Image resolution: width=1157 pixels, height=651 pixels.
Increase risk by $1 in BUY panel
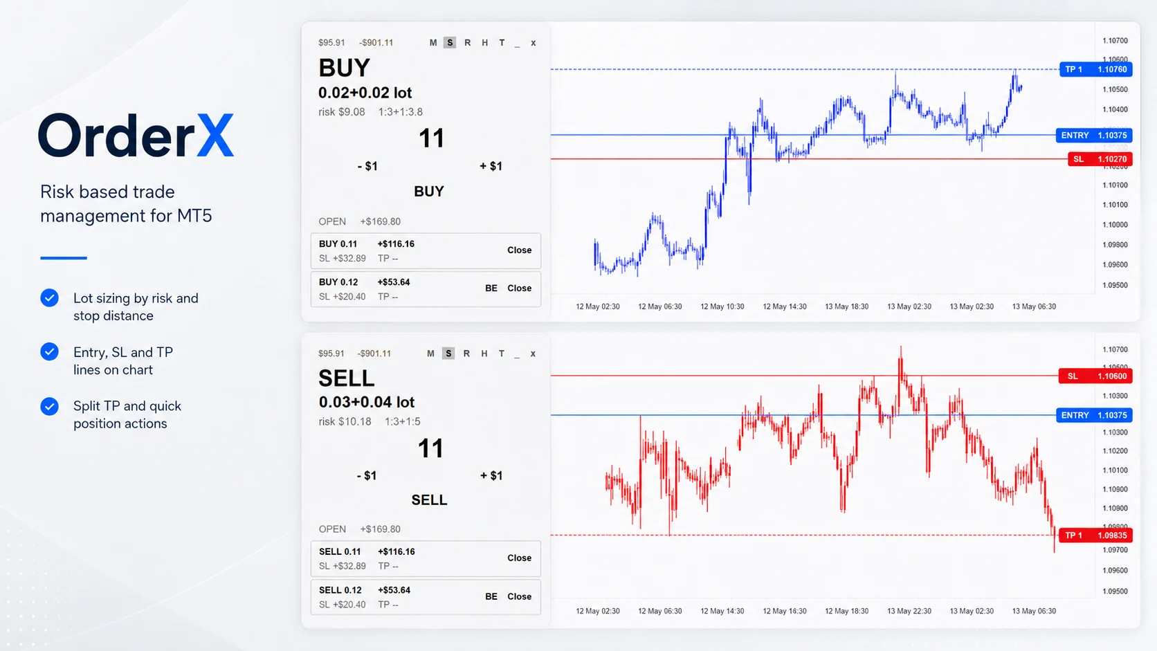[491, 166]
